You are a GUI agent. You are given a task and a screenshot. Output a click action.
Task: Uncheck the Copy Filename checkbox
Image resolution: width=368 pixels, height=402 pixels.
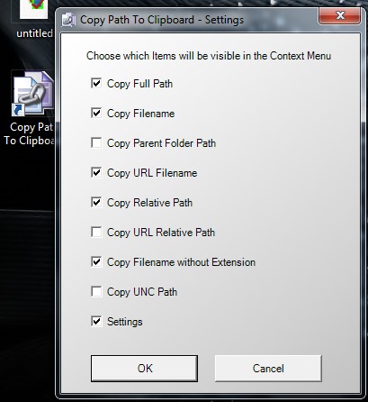(x=96, y=113)
